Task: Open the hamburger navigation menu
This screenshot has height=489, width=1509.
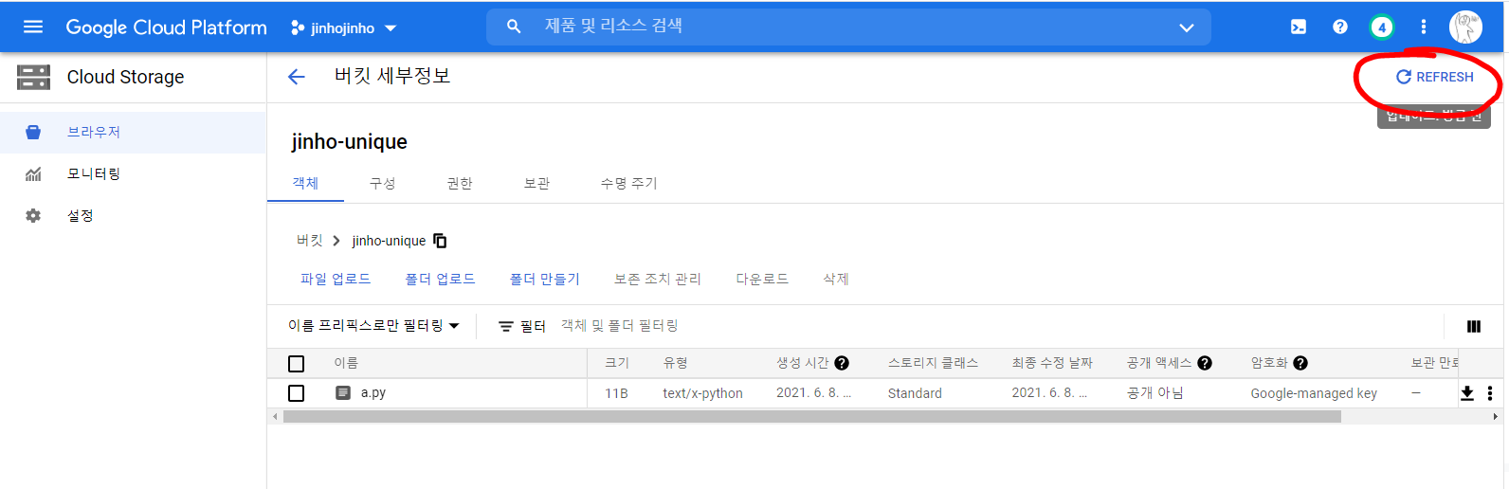Action: pos(33,27)
